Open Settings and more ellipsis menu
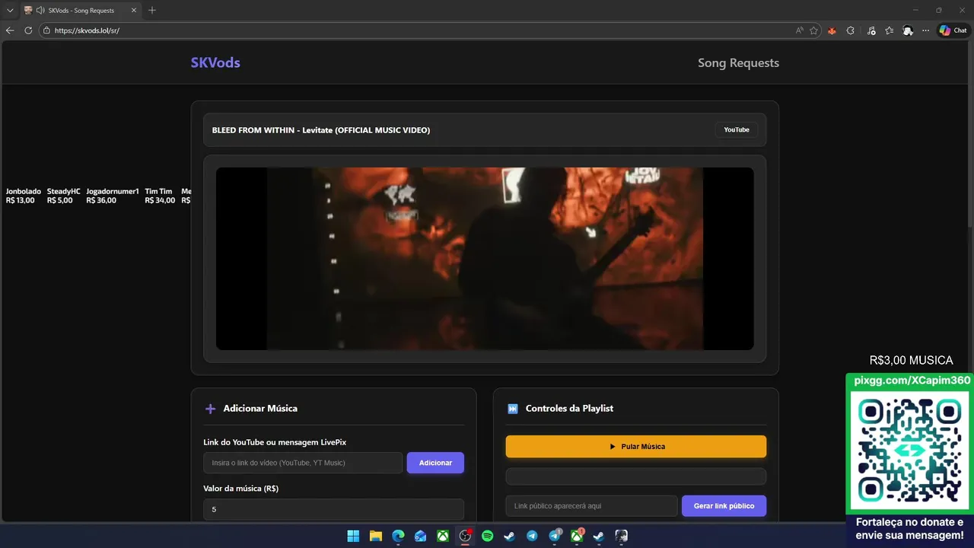 (925, 30)
